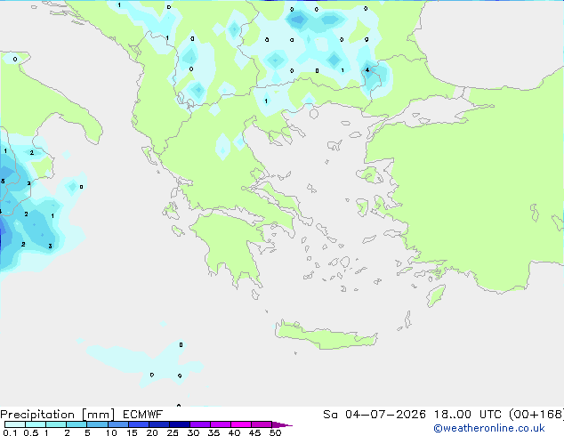Select the "0.5" legend scale label
Screen dimensions: 564x436
(x=31, y=432)
